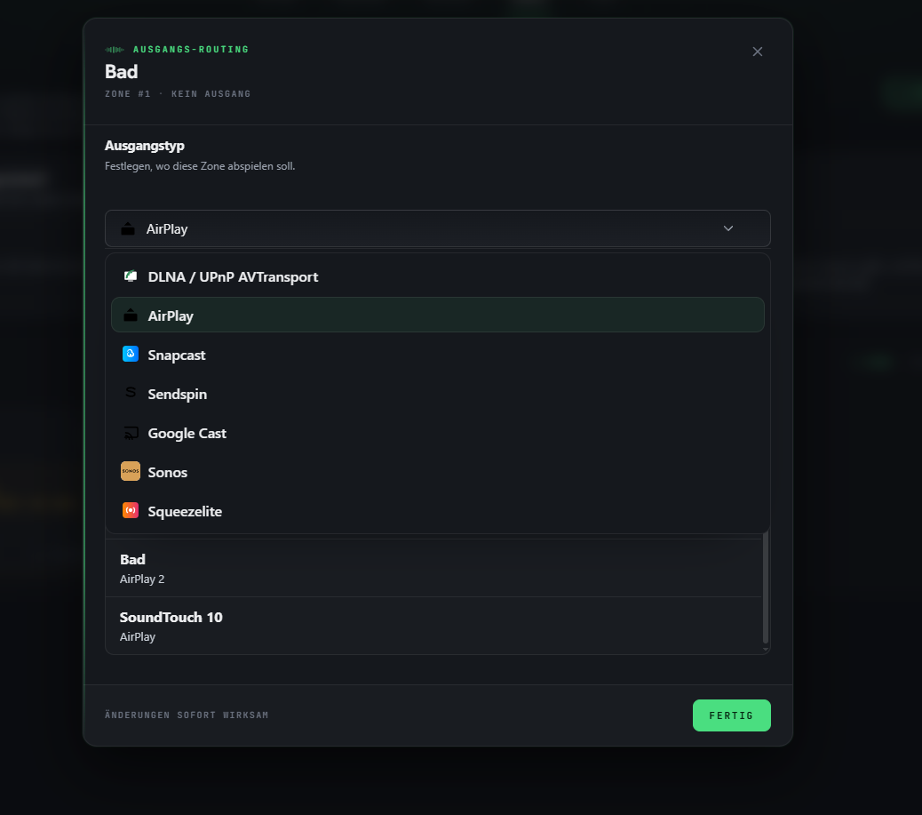Click the DLNA / UPnP icon
The image size is (922, 815).
pos(131,276)
